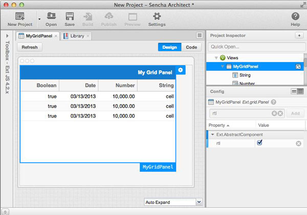Image resolution: width=307 pixels, height=215 pixels.
Task: Collapse the Ext.AbstractComponent property group
Action: point(212,135)
